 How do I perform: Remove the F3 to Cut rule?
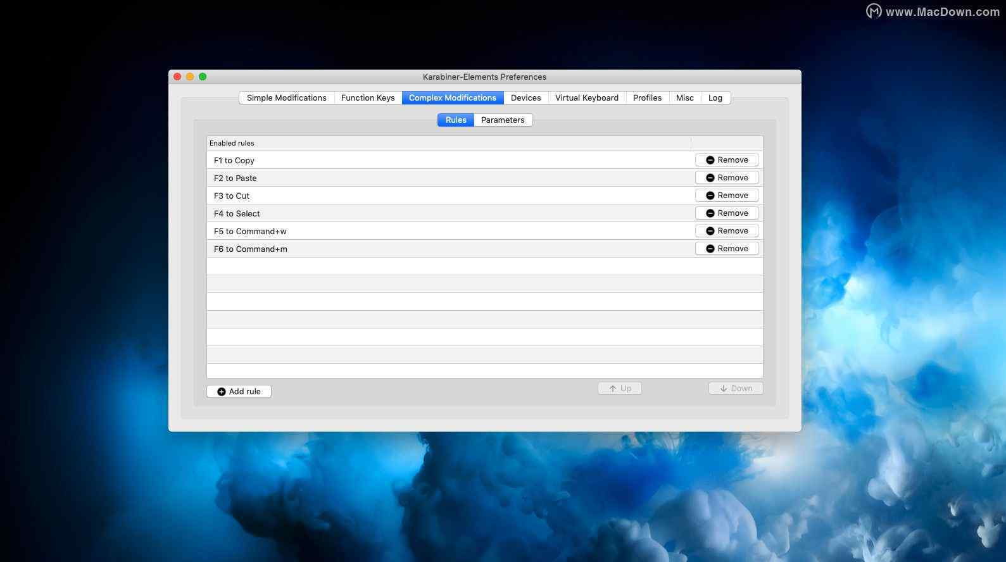(x=726, y=196)
